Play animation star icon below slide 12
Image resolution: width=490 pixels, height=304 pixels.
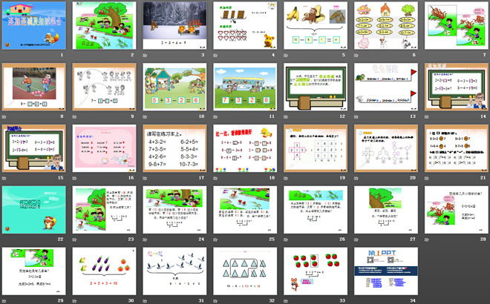point(286,116)
